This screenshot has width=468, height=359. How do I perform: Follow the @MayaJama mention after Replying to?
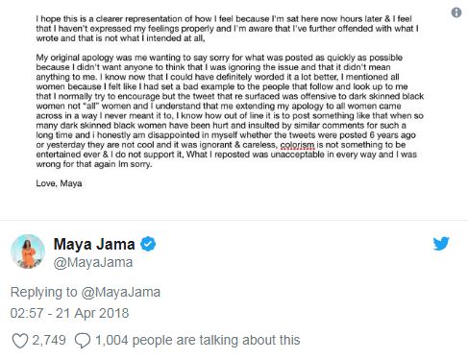tap(120, 292)
